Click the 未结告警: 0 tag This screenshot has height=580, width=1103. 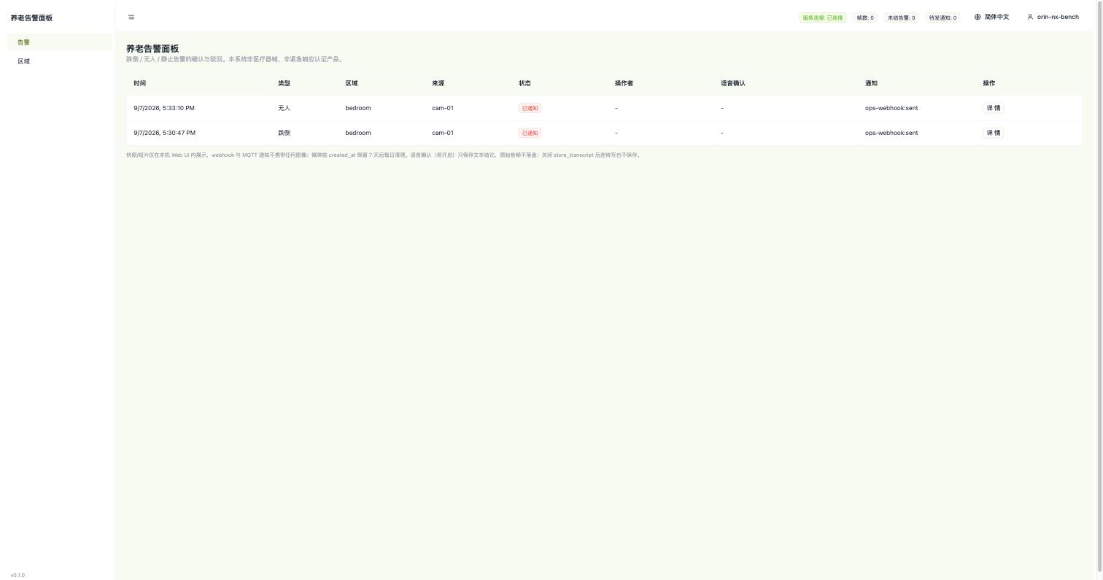(901, 18)
